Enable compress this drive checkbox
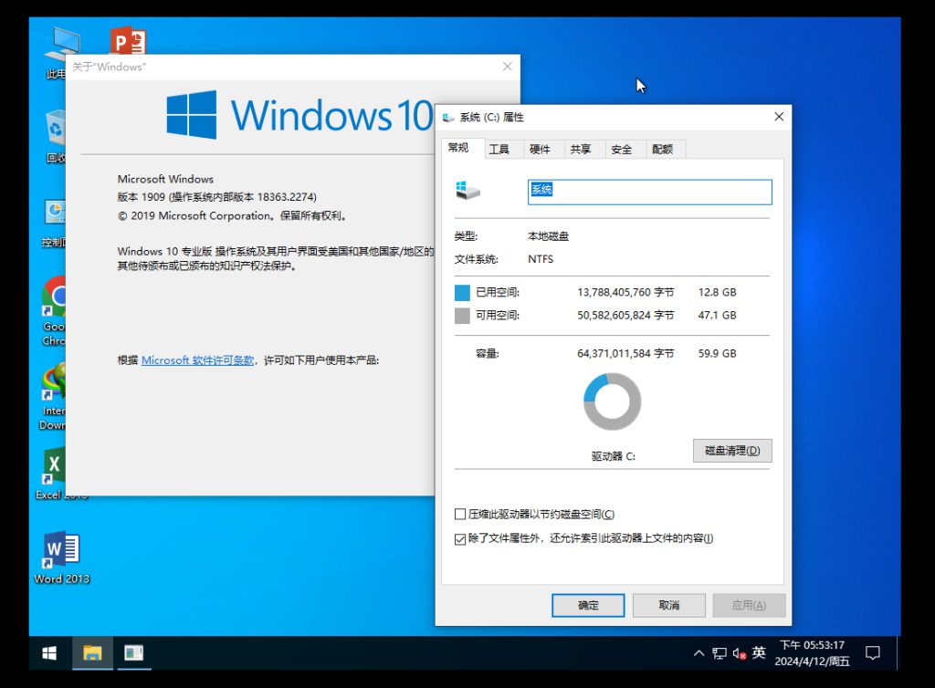935x688 pixels. coord(460,515)
